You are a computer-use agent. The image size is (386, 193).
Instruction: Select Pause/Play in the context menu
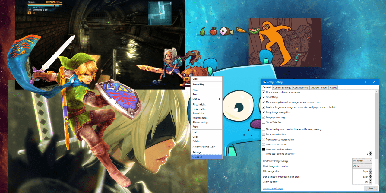coord(206,84)
